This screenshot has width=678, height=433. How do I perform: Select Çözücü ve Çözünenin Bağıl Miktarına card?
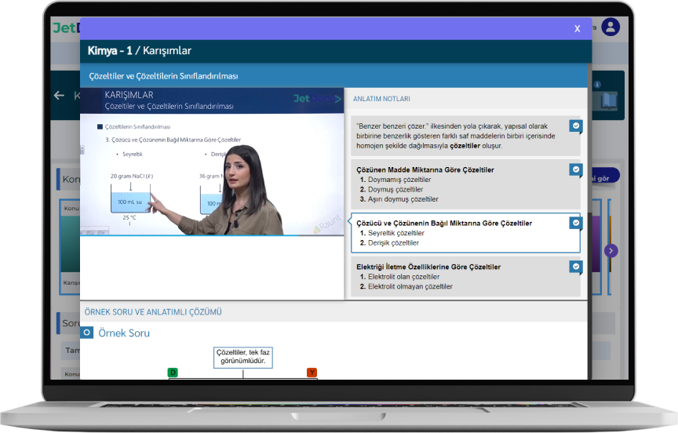[x=465, y=233]
